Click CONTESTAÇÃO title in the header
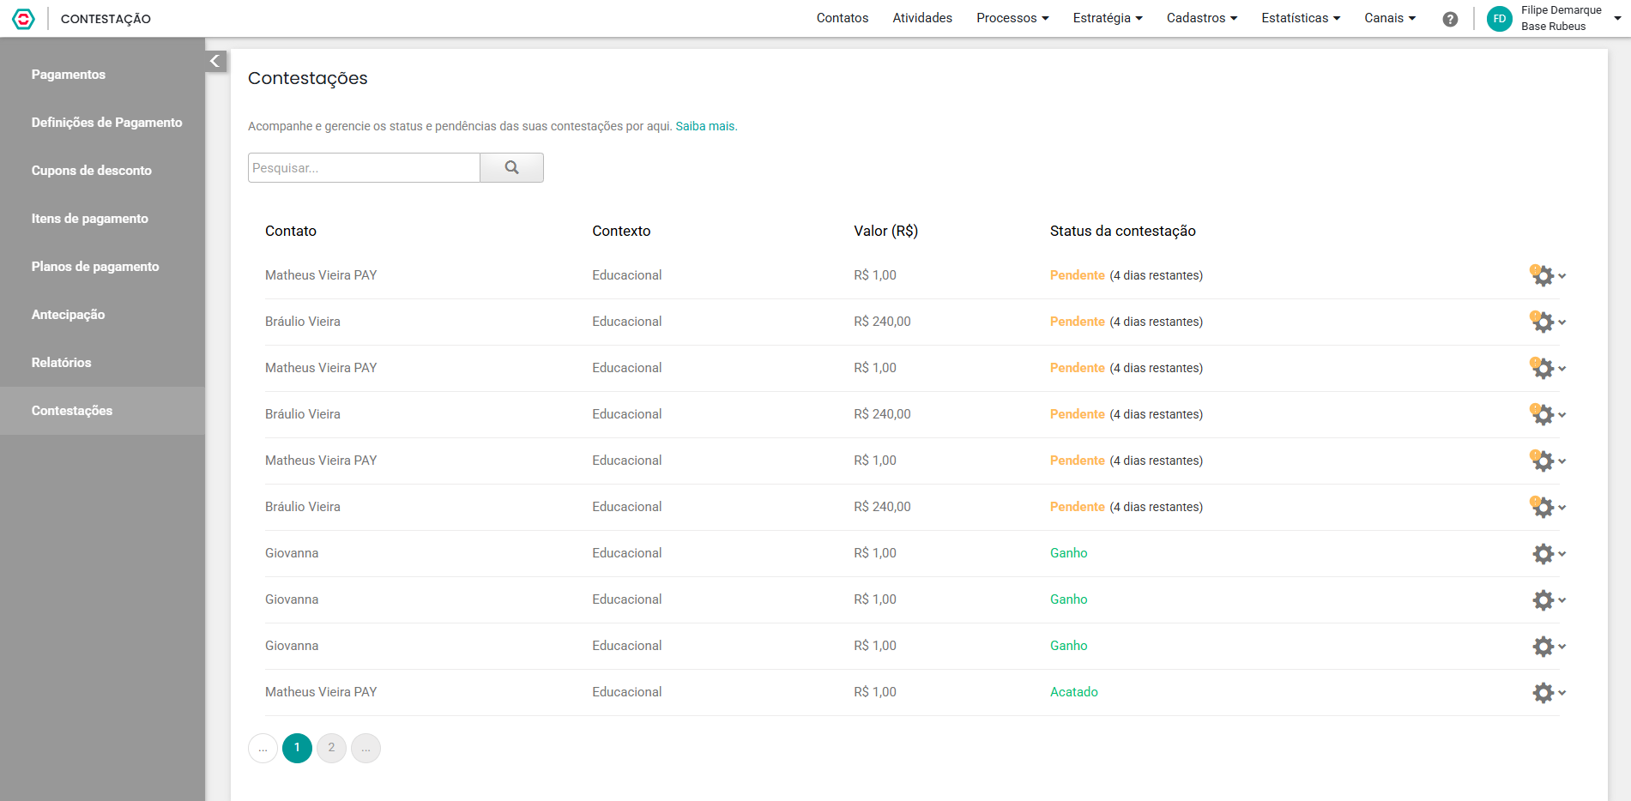Screen dimensions: 1631x801 [106, 19]
